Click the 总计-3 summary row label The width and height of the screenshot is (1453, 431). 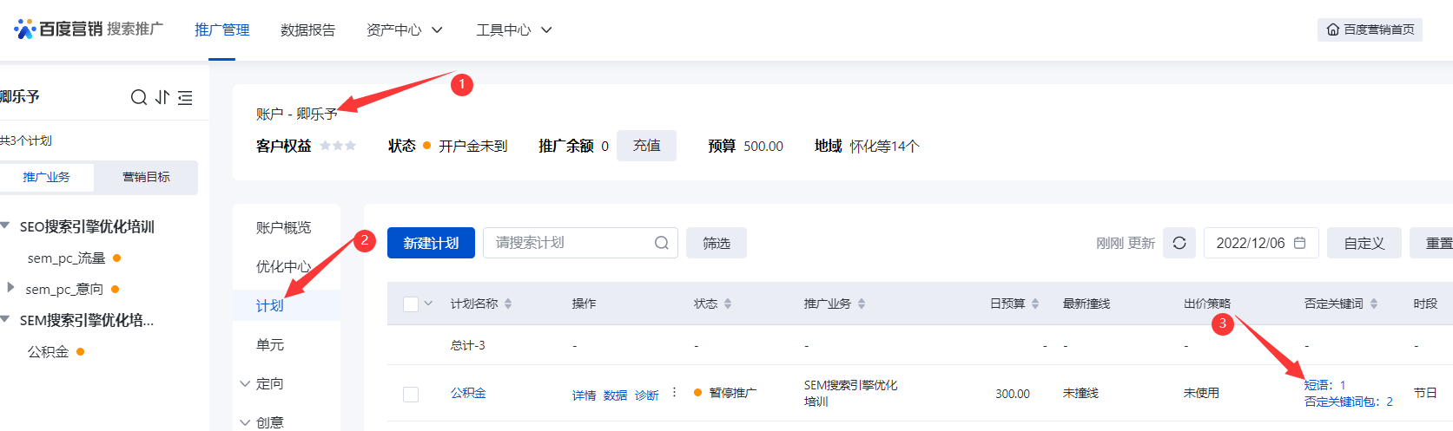click(x=467, y=345)
